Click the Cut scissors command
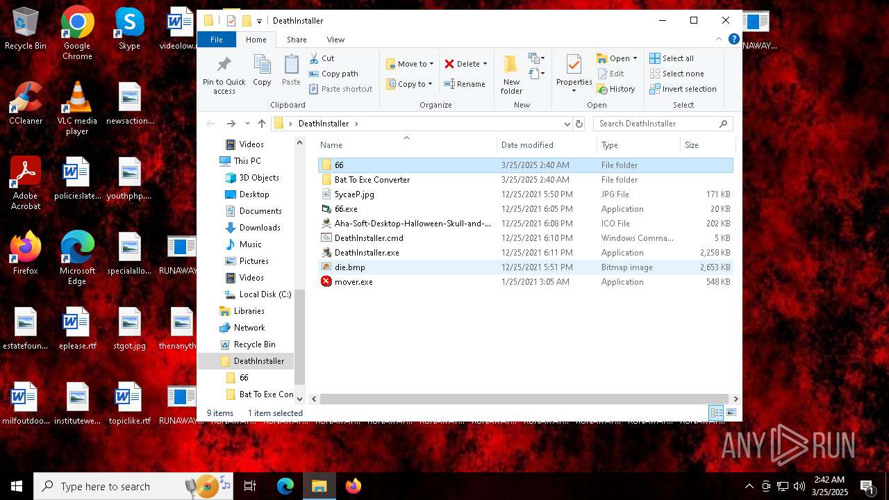Image resolution: width=889 pixels, height=500 pixels. (322, 58)
